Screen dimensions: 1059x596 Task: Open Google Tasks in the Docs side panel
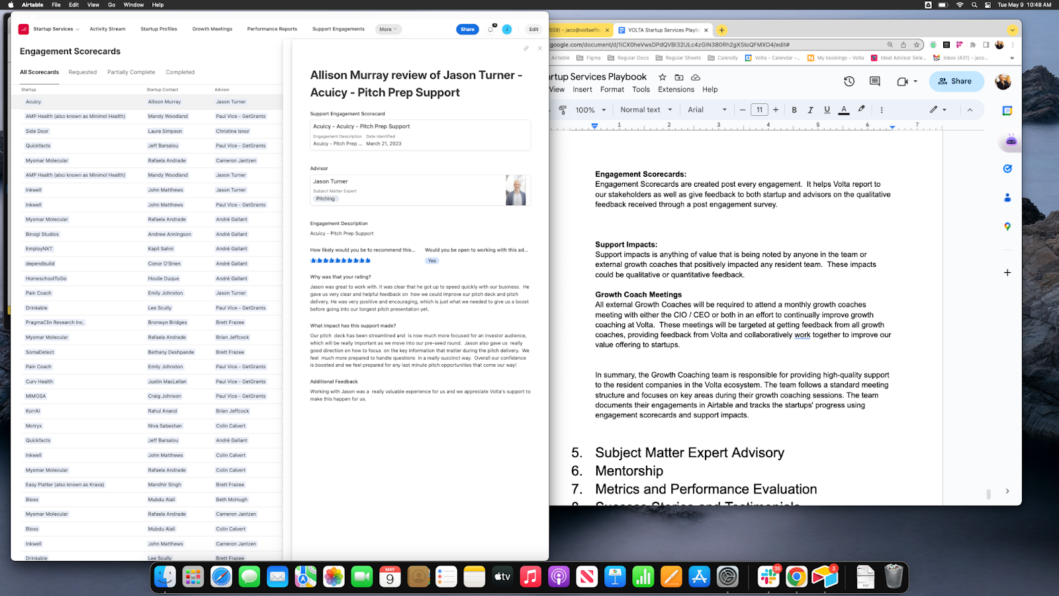click(x=1007, y=169)
